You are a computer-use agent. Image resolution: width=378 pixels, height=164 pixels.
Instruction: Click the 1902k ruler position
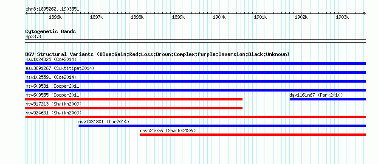click(x=302, y=17)
